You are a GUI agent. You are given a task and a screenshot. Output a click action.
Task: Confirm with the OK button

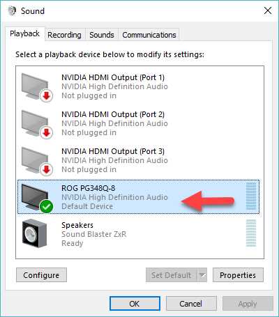[x=135, y=303]
